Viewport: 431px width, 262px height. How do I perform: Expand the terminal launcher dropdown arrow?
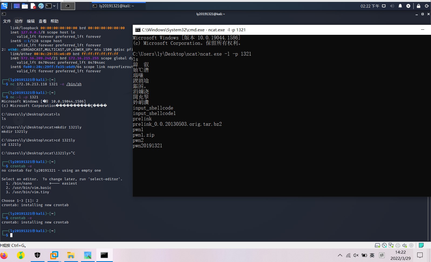click(54, 6)
